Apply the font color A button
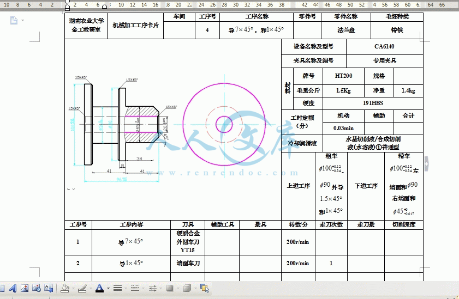The height and width of the screenshot is (299, 459). point(99,288)
